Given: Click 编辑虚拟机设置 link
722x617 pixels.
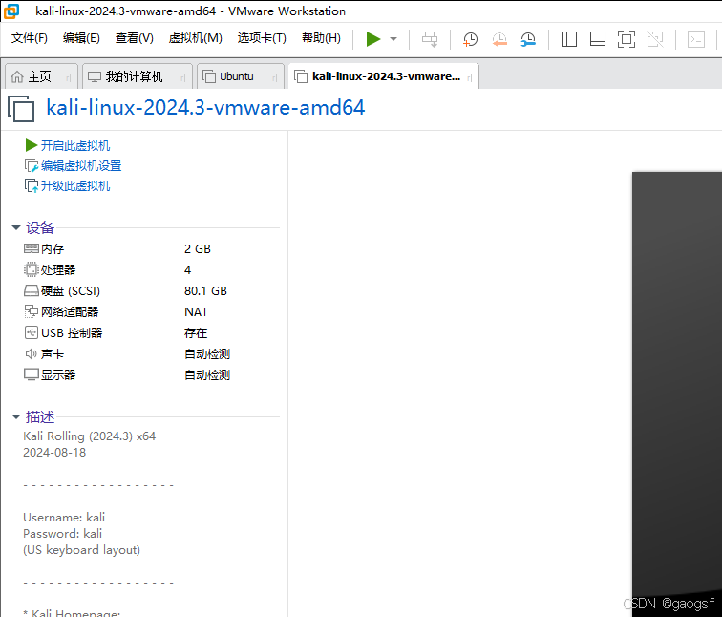Looking at the screenshot, I should pyautogui.click(x=81, y=166).
